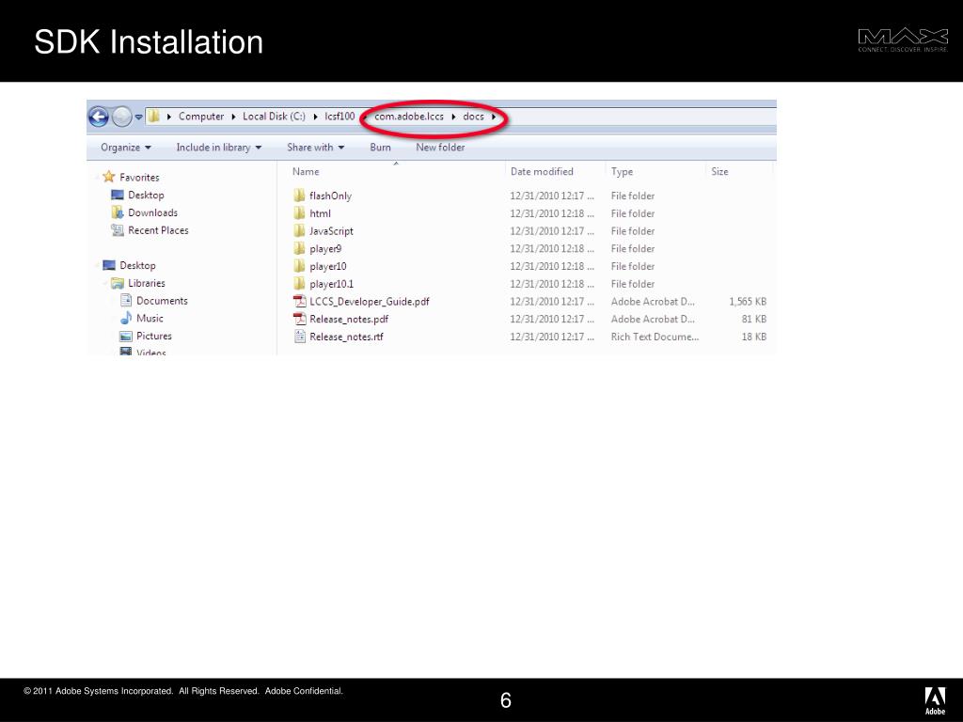Select Favorites in navigation pane
The width and height of the screenshot is (963, 722).
(139, 178)
